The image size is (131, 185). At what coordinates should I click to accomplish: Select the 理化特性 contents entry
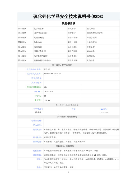coord(91,28)
